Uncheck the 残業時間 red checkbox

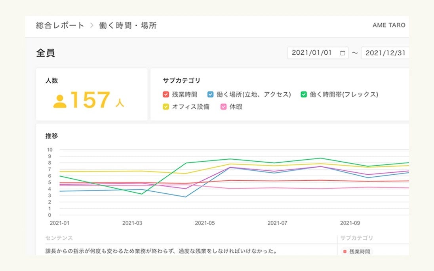(x=166, y=95)
